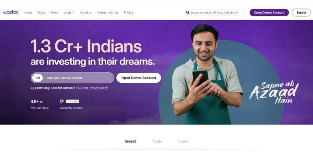Click the Upstox logo
Viewport: 313px width, 160px height.
tap(11, 12)
